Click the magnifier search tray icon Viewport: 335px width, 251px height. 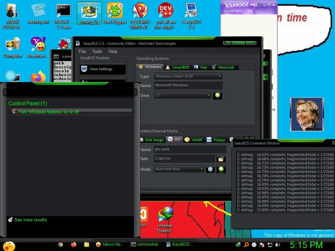pos(246,244)
